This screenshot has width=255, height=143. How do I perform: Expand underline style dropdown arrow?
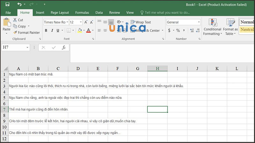tap(62, 30)
